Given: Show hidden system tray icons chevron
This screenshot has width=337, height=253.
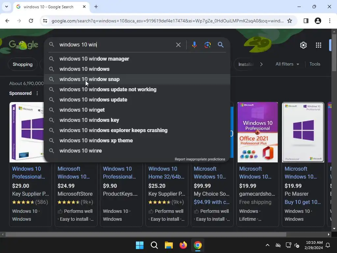Looking at the screenshot, I should [268, 245].
